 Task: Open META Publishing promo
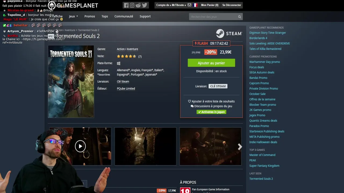pyautogui.click(x=264, y=137)
